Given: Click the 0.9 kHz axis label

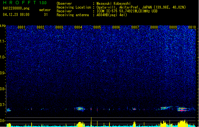Looking at the screenshot, I should click(x=3, y=73).
